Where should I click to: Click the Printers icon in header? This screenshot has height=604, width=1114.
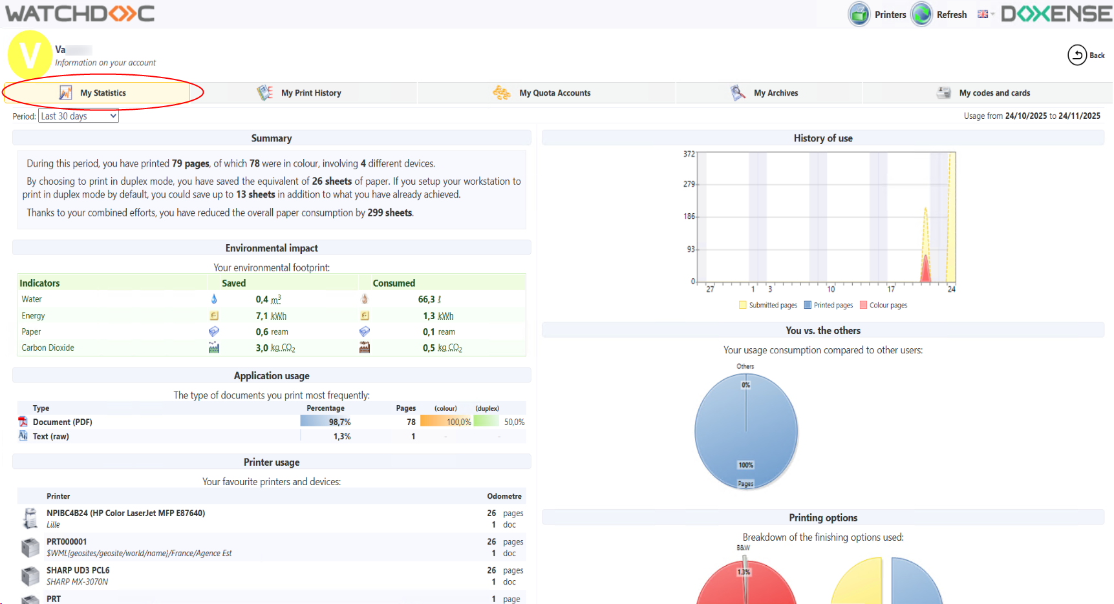859,14
